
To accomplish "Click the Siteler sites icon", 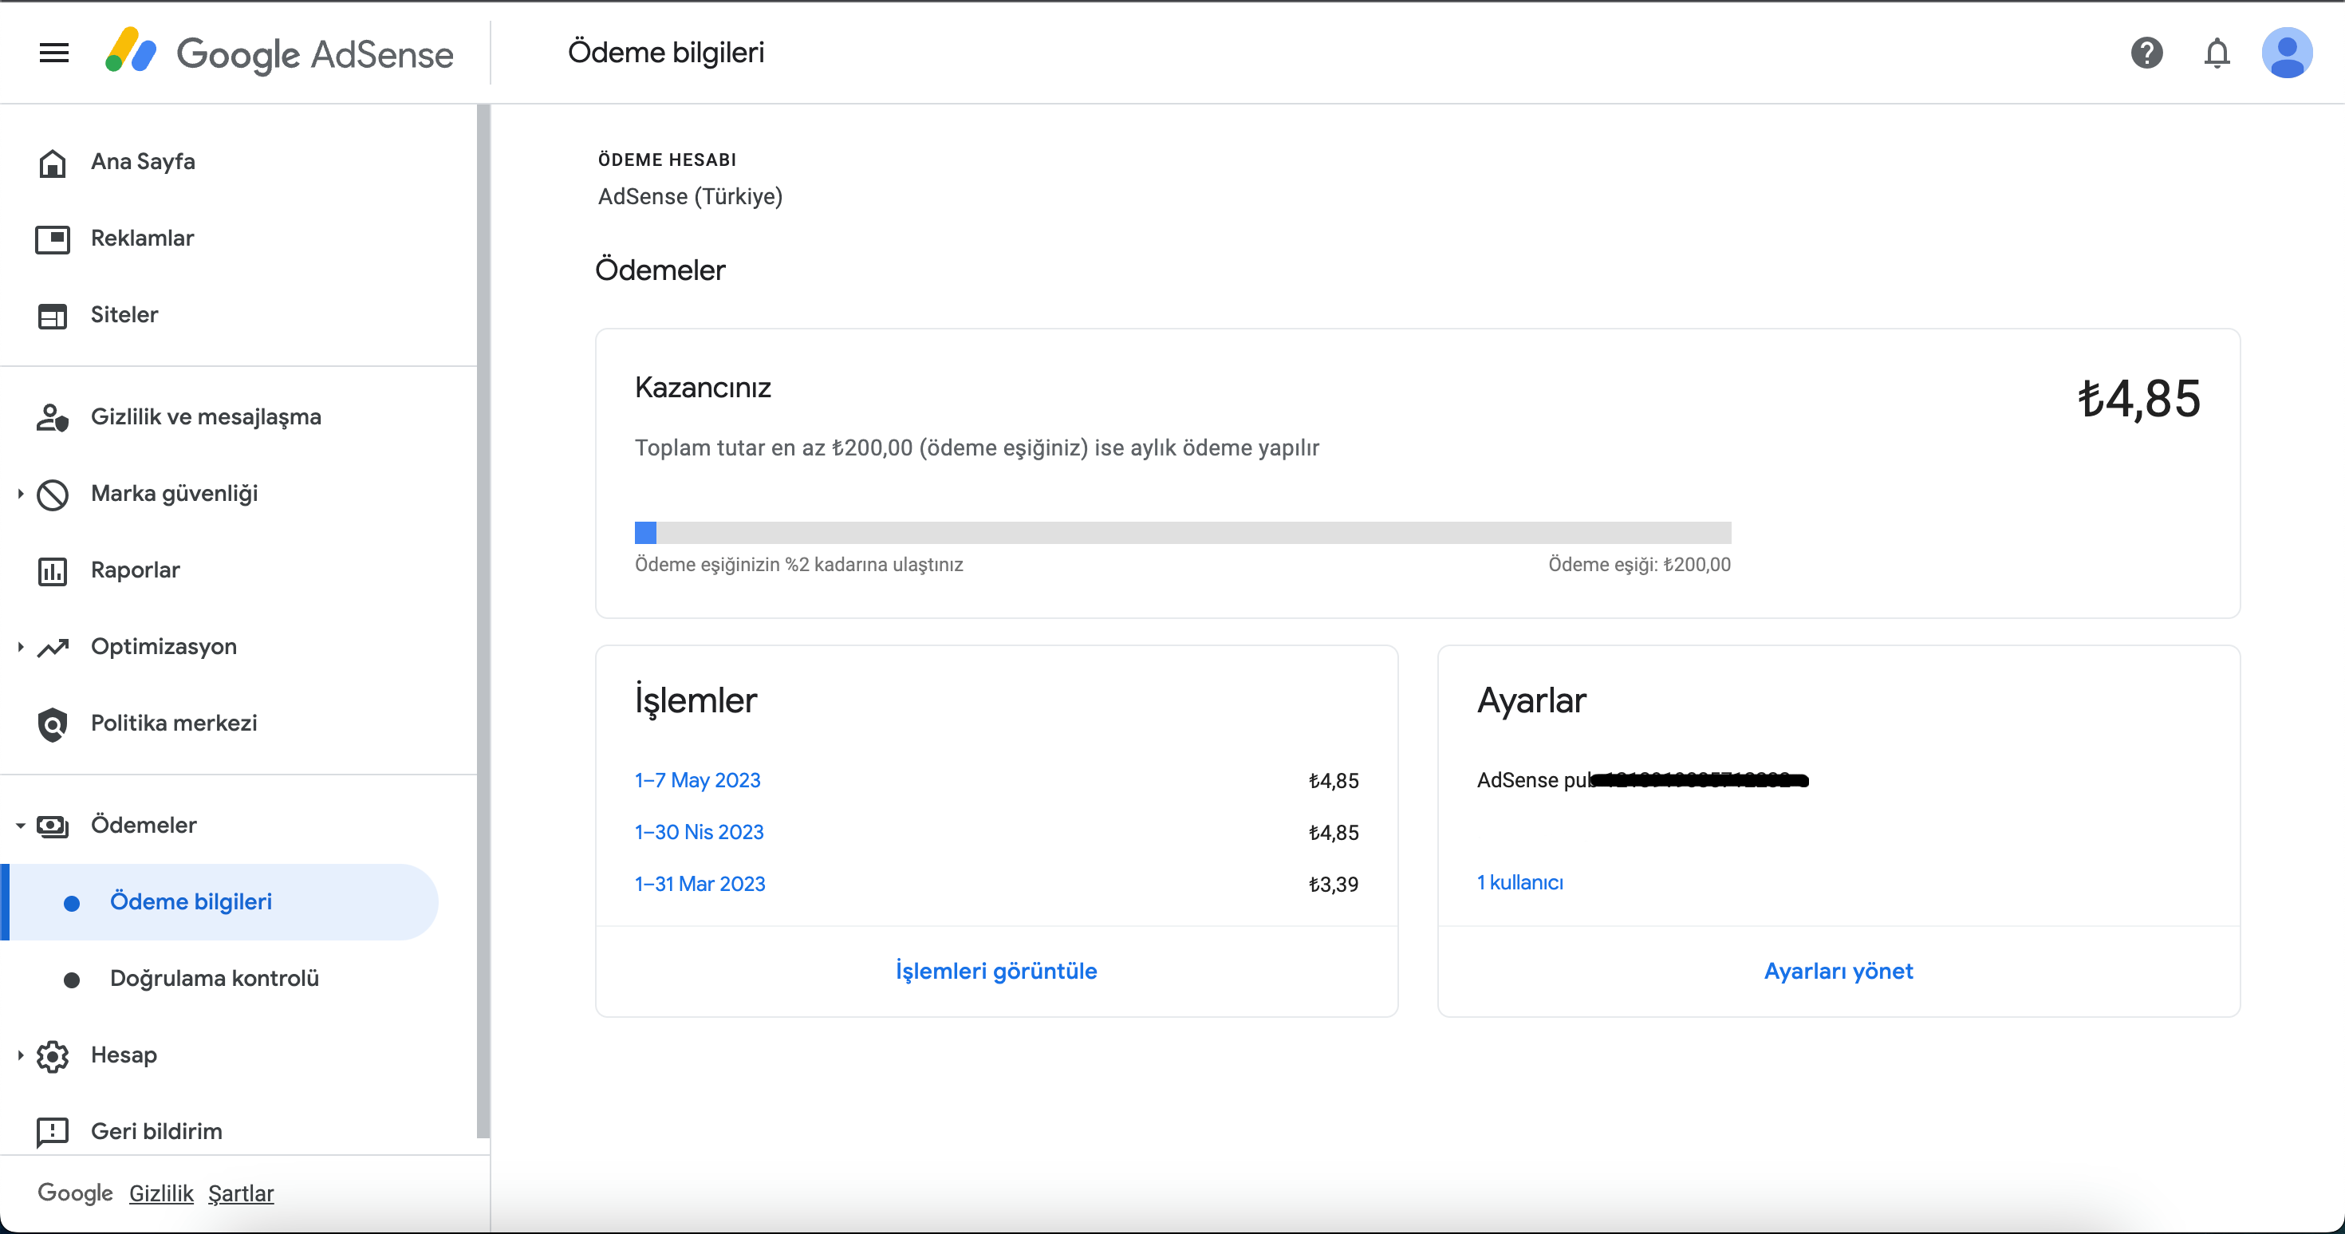I will pyautogui.click(x=53, y=315).
